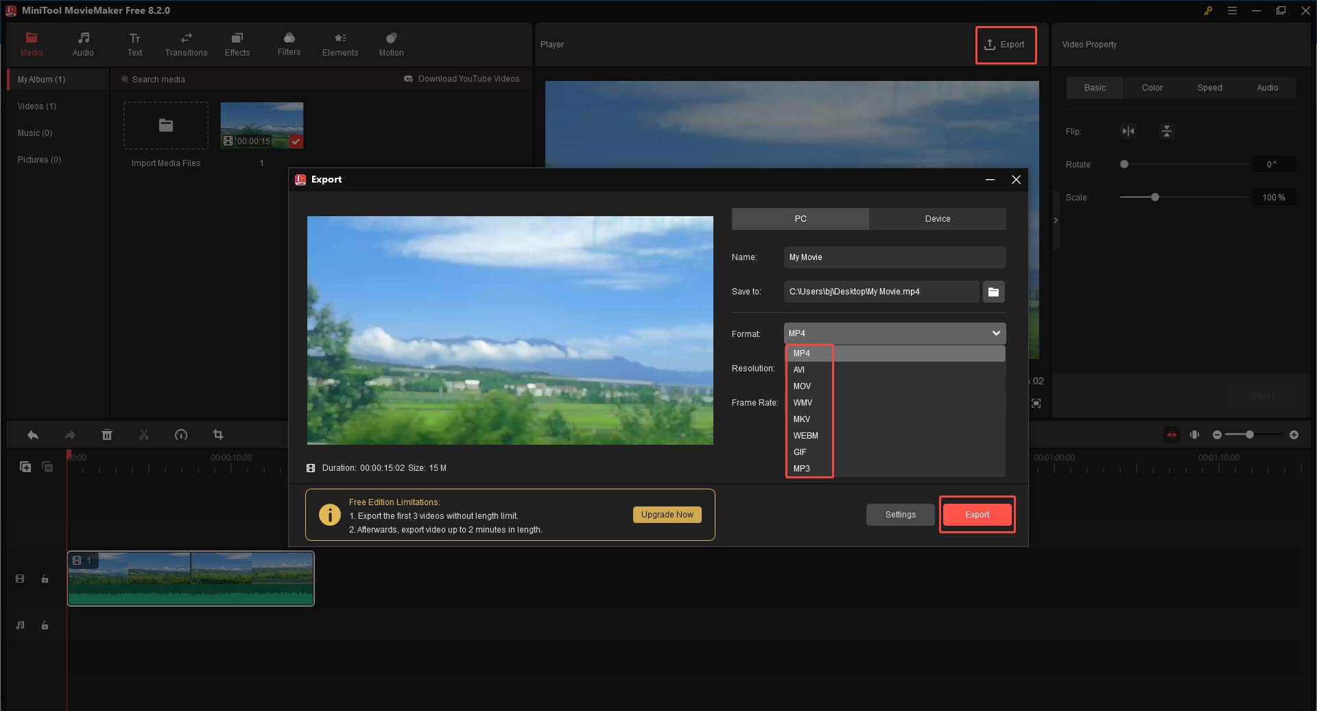
Task: Click the Speed gauge icon
Action: click(x=181, y=435)
